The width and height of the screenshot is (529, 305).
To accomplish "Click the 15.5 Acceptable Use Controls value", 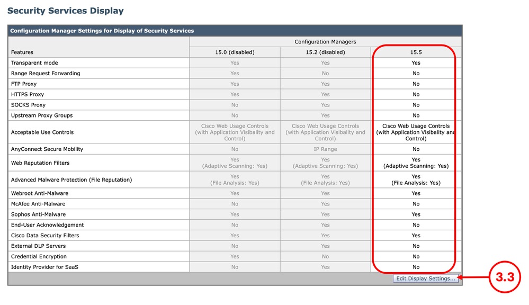I will click(x=416, y=132).
